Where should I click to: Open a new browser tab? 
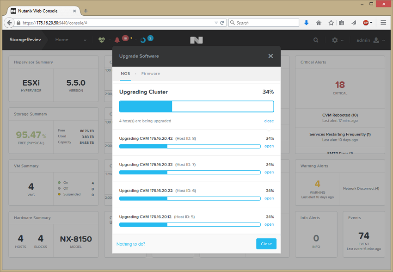[86, 11]
